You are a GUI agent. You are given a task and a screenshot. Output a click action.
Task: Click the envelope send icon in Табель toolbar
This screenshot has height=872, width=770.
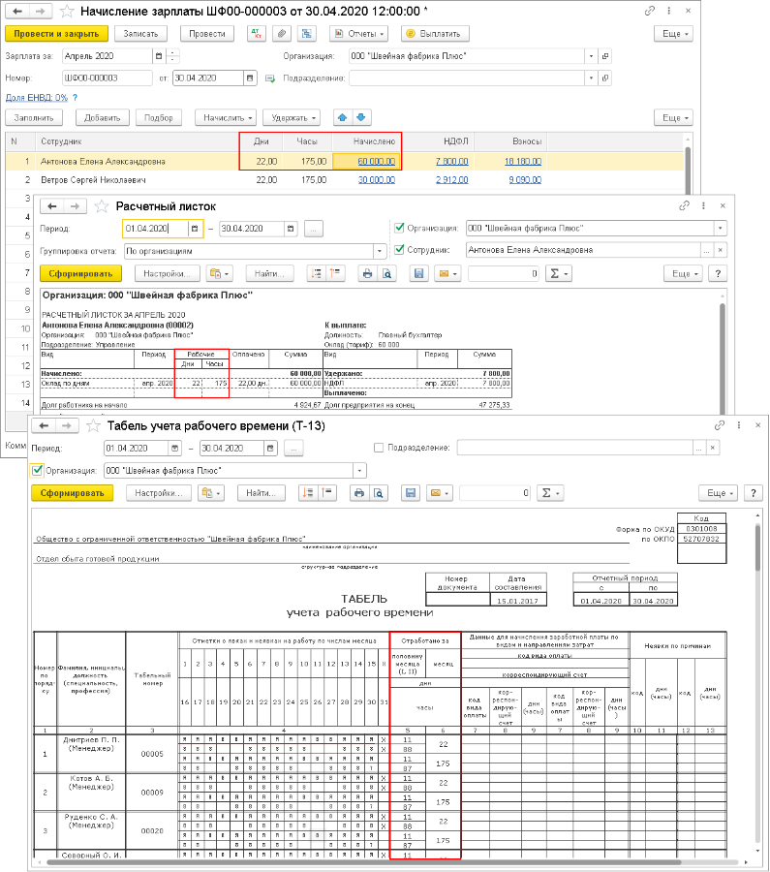pos(439,493)
